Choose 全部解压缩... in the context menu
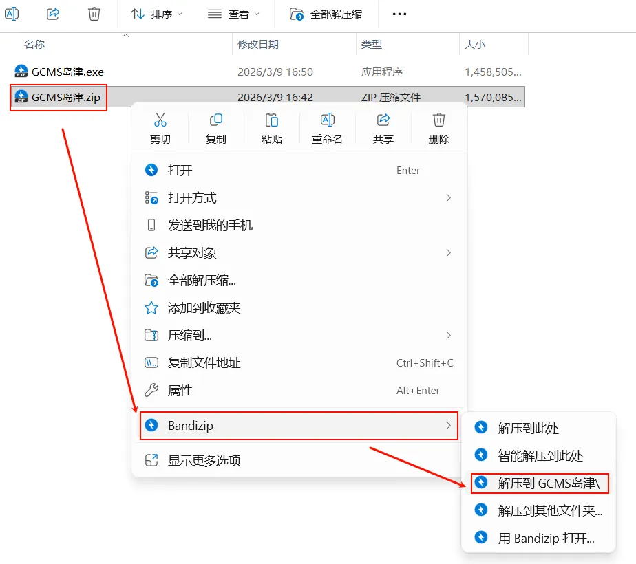636x564 pixels. pos(299,281)
